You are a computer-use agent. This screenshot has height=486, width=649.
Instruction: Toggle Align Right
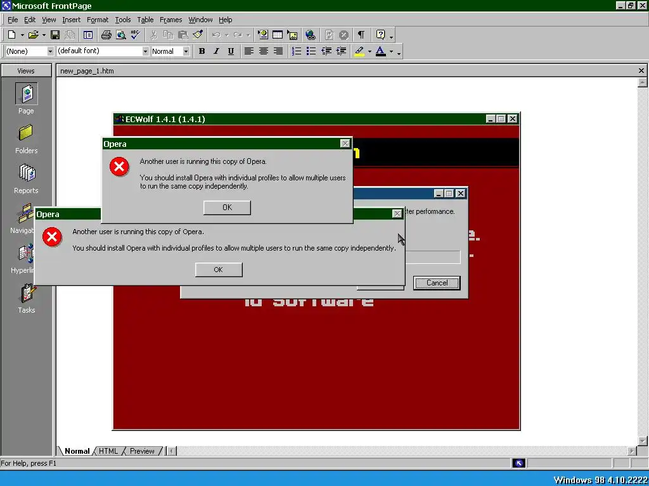click(278, 51)
